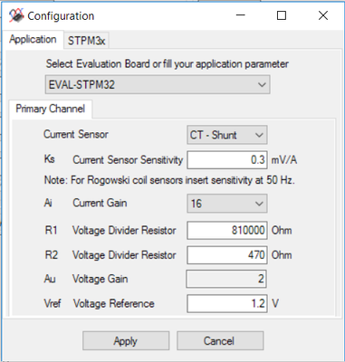The height and width of the screenshot is (362, 345).
Task: Maximize the Configuration window
Action: click(x=282, y=15)
